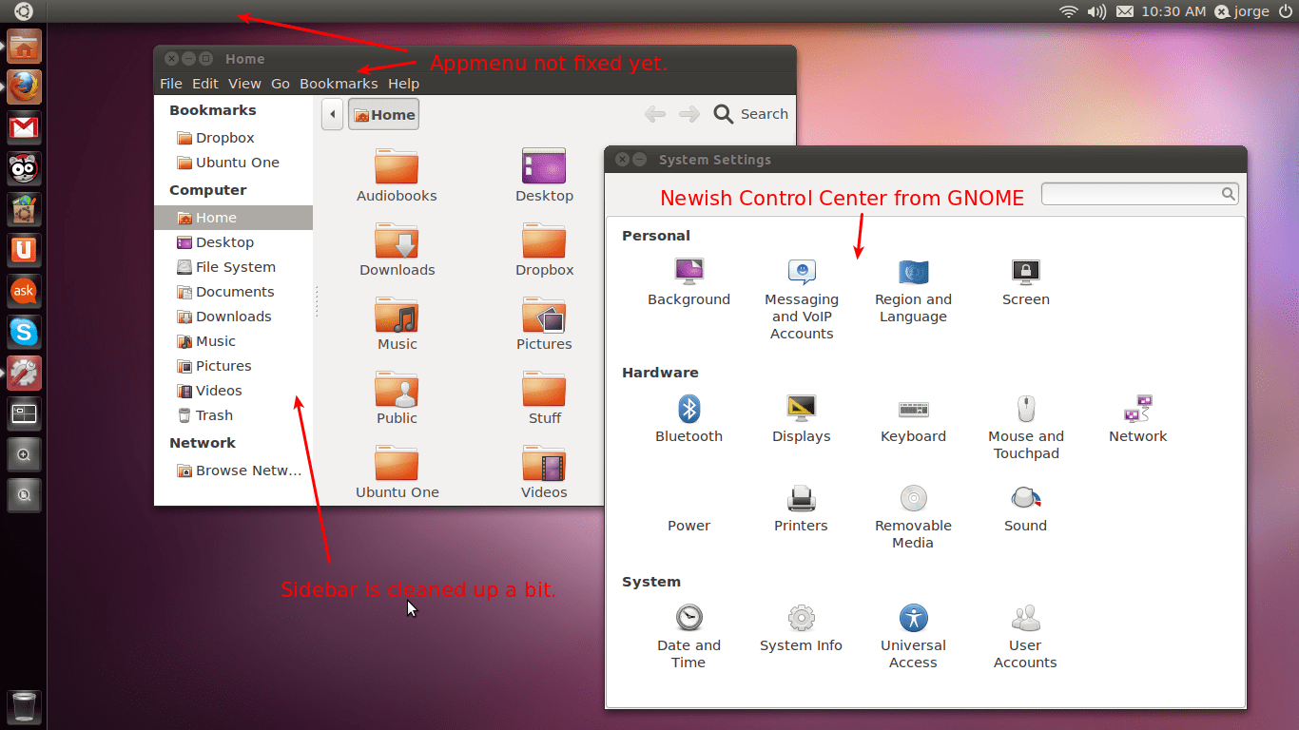Click the Search button in file manager
Screen dimensions: 1299x730
pos(751,114)
